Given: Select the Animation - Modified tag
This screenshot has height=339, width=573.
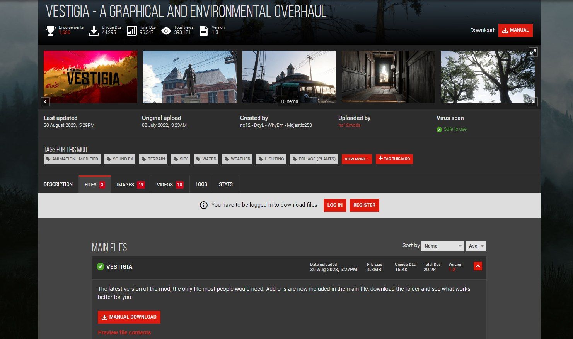Looking at the screenshot, I should pos(72,159).
